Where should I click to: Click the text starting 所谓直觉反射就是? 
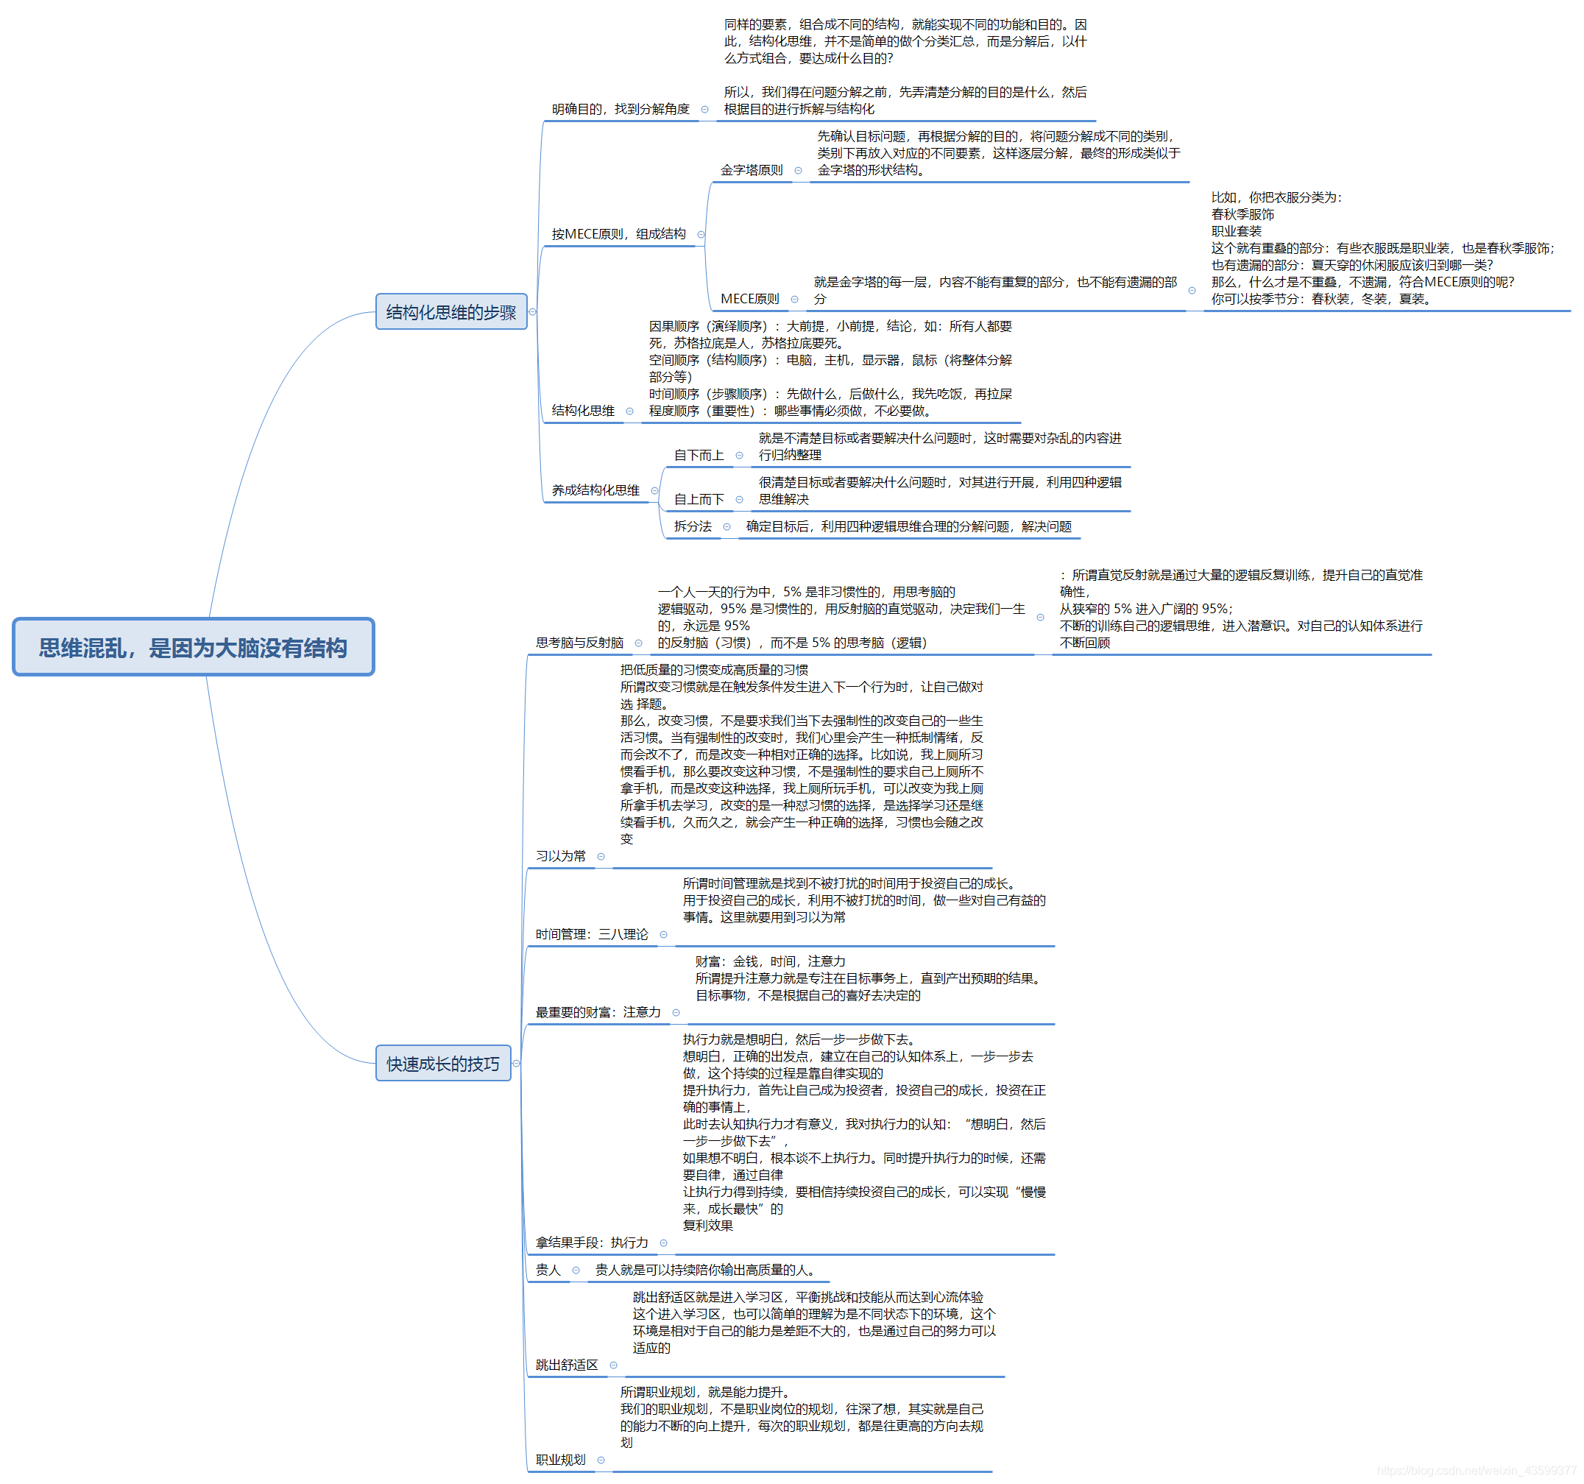tap(1240, 609)
